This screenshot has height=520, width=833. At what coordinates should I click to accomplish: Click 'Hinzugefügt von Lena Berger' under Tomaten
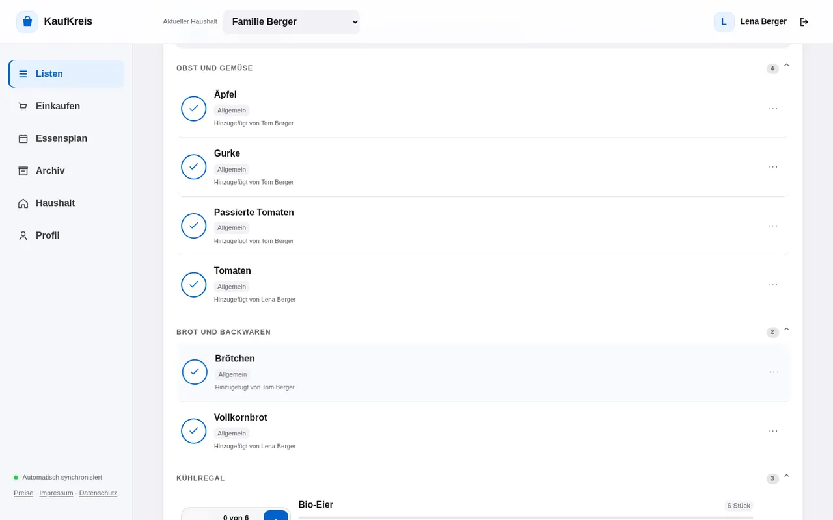pos(255,300)
